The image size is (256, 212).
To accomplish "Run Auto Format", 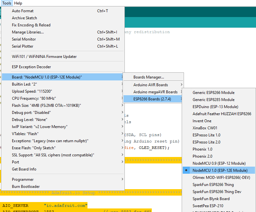I will 63,11.
